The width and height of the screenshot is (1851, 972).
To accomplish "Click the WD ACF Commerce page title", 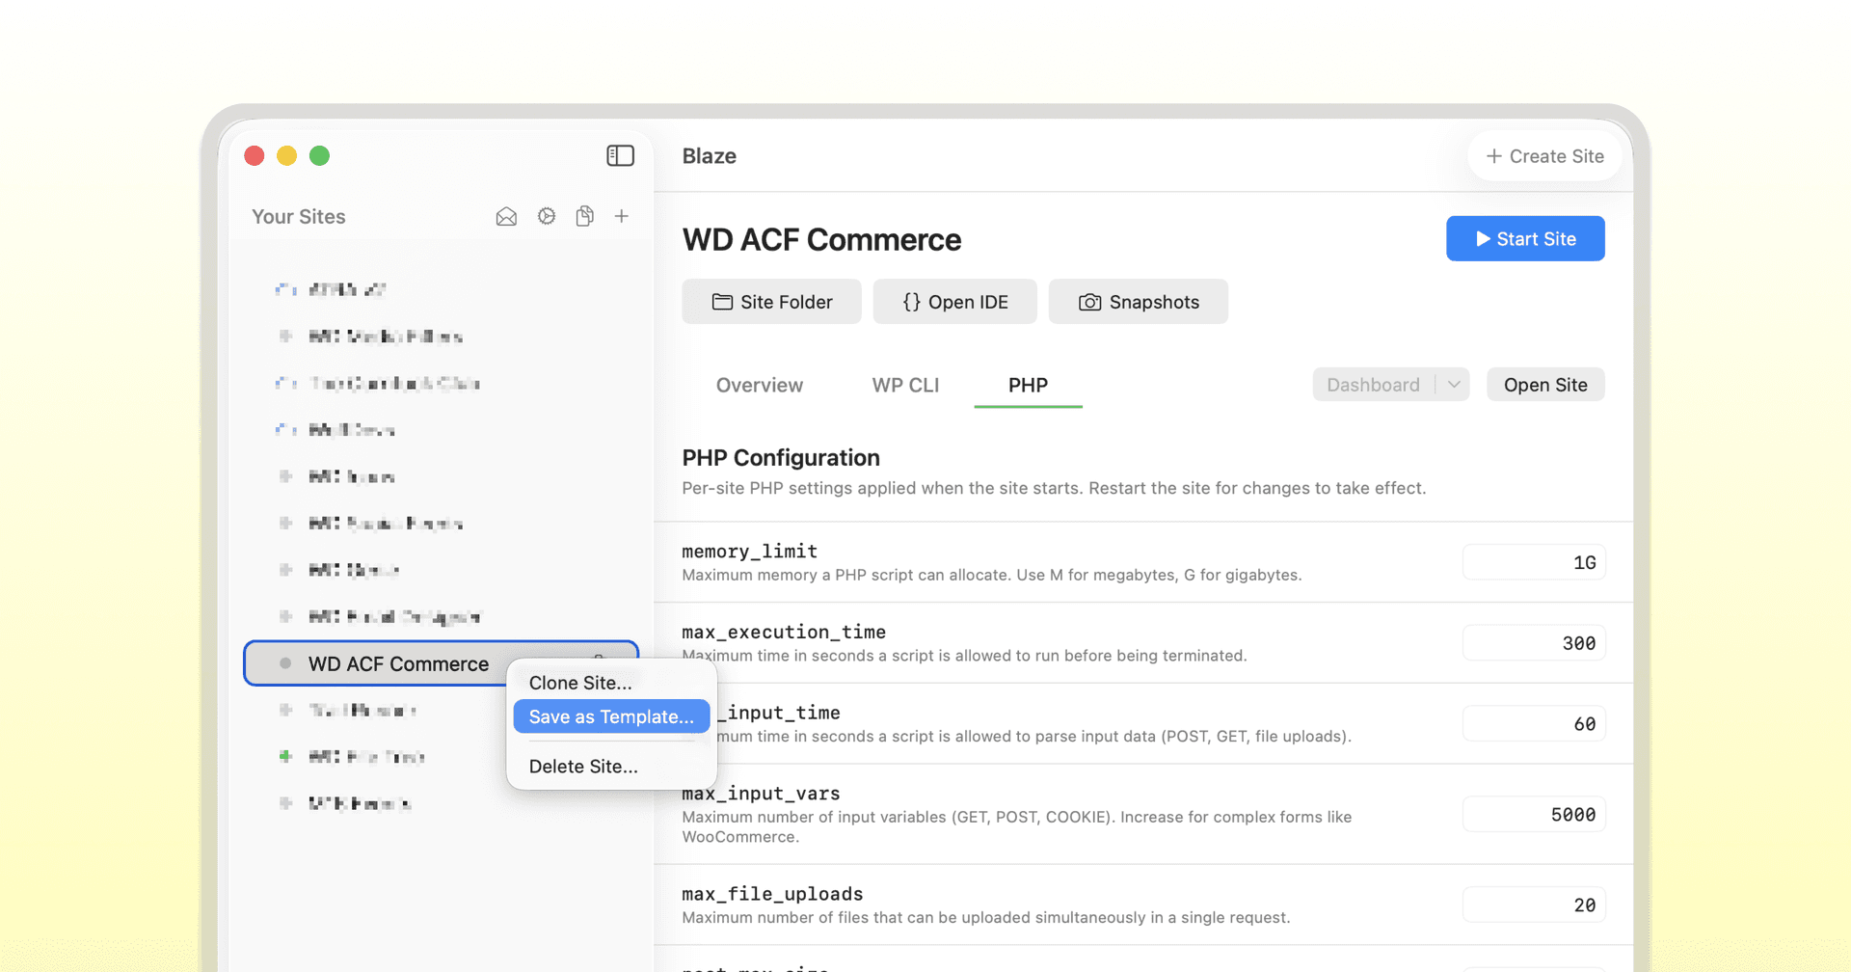I will click(821, 240).
